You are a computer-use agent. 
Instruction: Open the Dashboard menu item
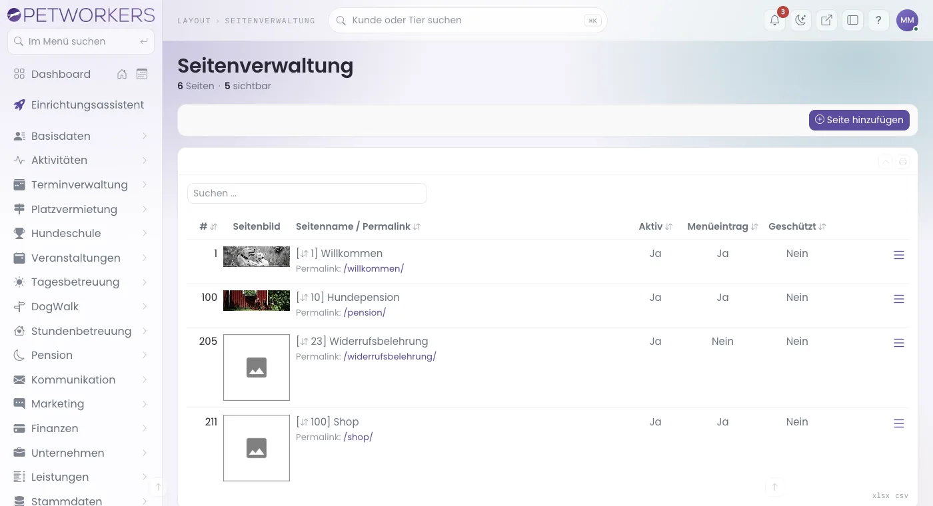pyautogui.click(x=61, y=74)
